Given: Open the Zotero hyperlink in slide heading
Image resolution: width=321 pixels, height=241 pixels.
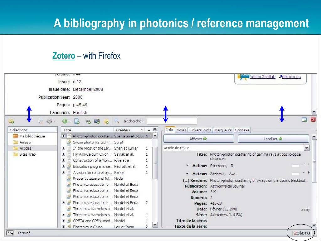Looking at the screenshot, I should [64, 56].
